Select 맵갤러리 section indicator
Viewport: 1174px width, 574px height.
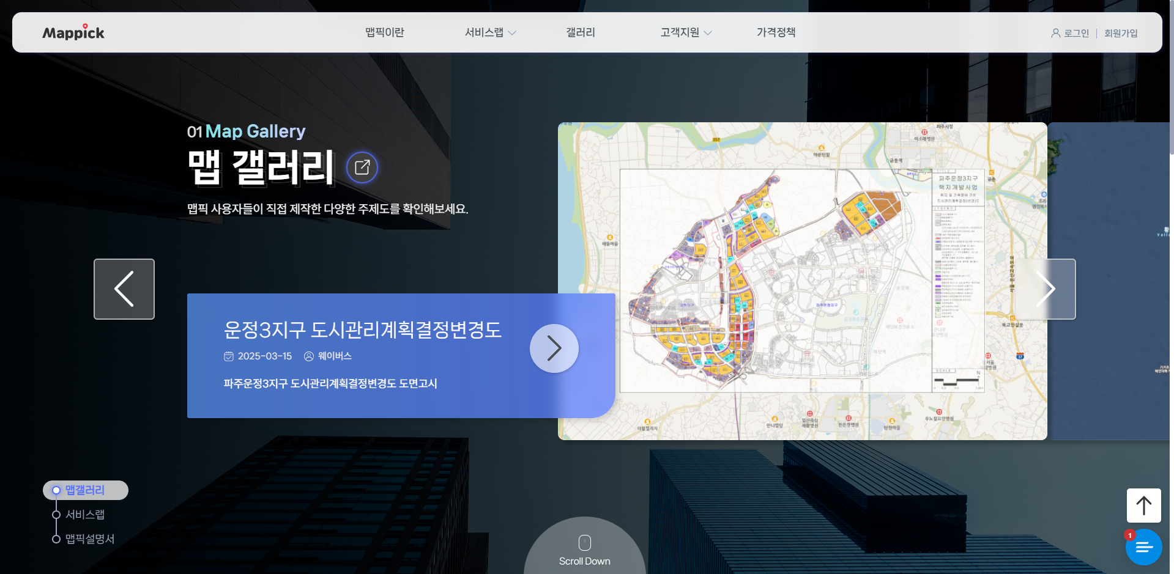(x=85, y=490)
